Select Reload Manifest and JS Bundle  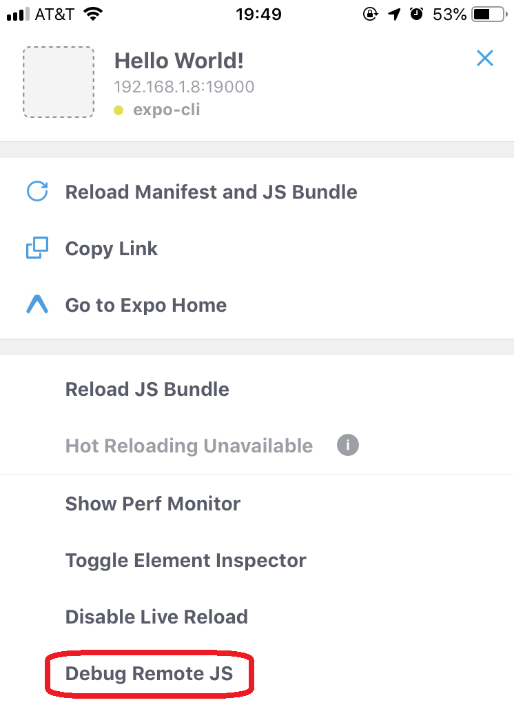point(257,192)
